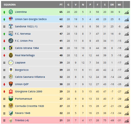Click the green up arrow beside Calcio Istrana
Image resolution: width=131 pixels, height=125 pixels.
[x=4, y=48]
